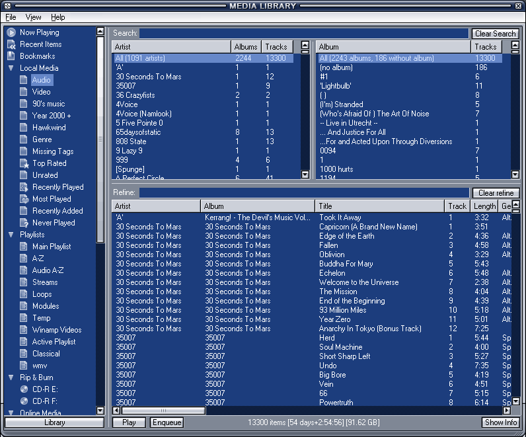Click the A-Z playlist icon
Image resolution: width=526 pixels, height=437 pixels.
24,258
